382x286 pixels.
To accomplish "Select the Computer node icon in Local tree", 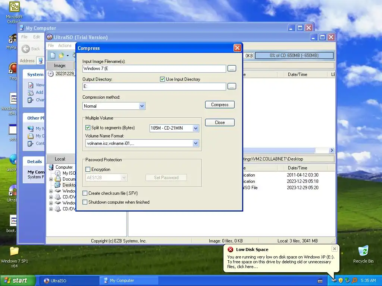I will click(x=51, y=167).
